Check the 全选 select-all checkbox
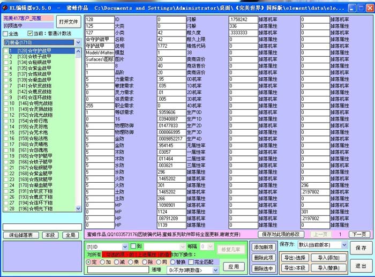 (6, 34)
